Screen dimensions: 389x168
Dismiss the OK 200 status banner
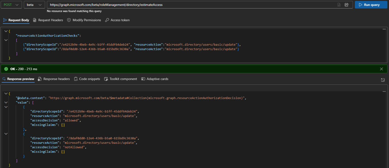(x=381, y=69)
